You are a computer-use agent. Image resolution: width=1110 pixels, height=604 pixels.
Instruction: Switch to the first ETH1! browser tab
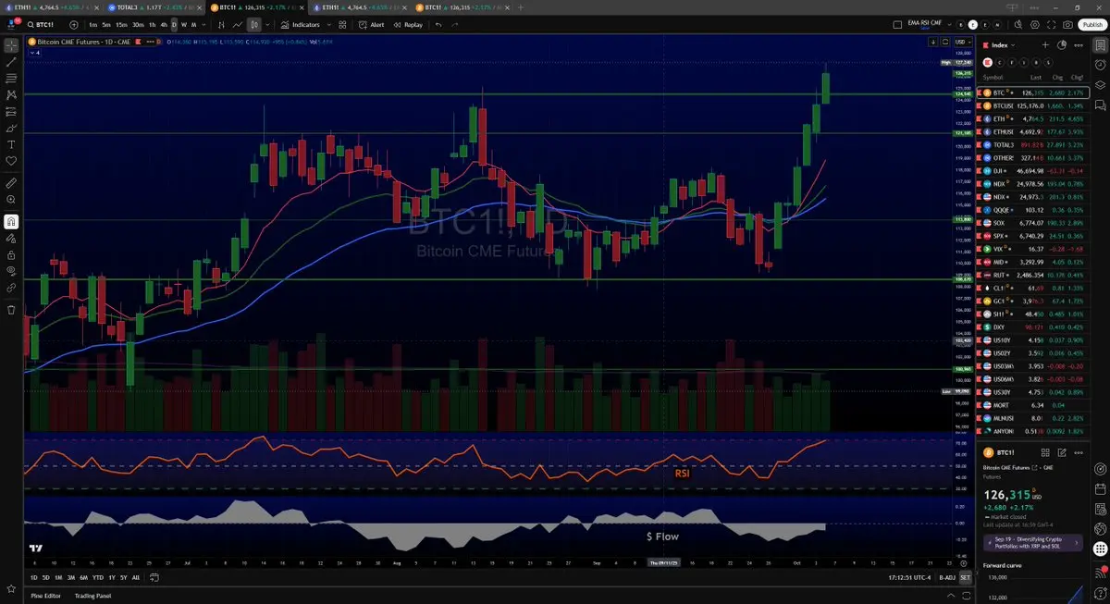click(x=51, y=7)
